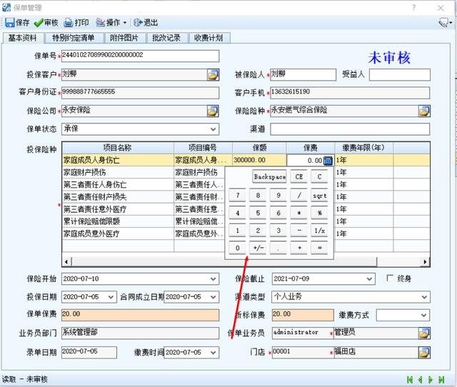This screenshot has width=457, height=387.
Task: Expand the 保单状态 dropdown
Action: [214, 129]
